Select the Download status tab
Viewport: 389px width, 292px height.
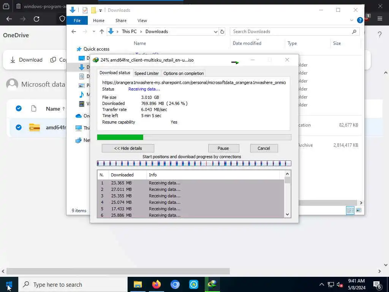(115, 73)
